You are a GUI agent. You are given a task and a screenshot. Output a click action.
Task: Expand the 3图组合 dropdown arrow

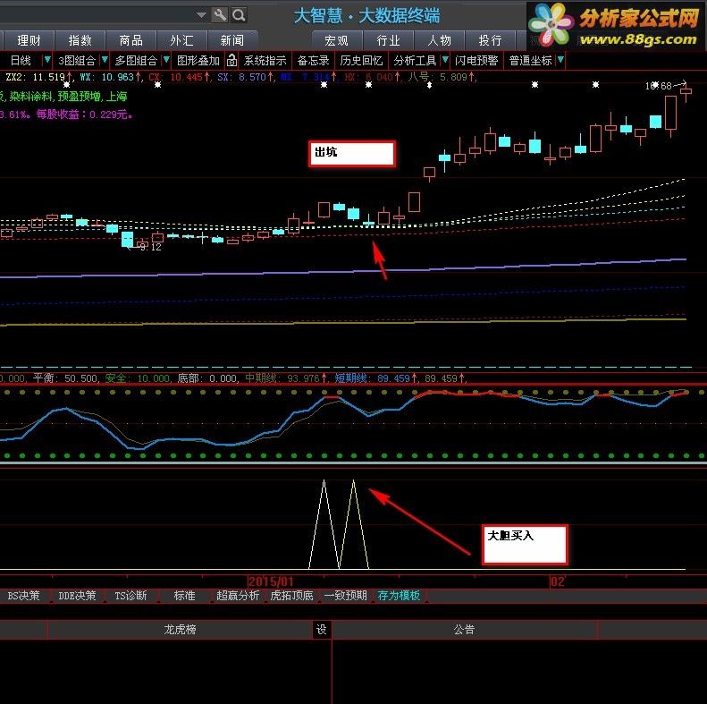point(105,60)
